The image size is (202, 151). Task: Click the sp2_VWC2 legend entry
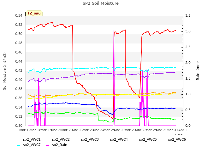(58, 140)
